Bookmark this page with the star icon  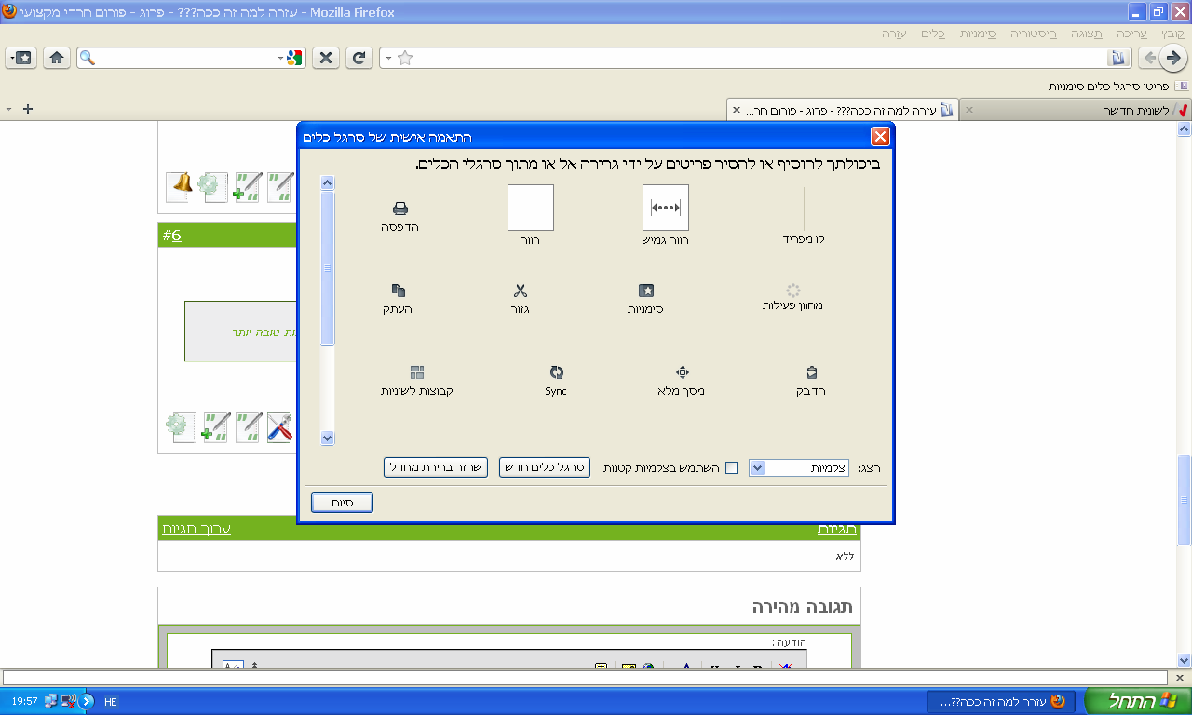[x=405, y=58]
